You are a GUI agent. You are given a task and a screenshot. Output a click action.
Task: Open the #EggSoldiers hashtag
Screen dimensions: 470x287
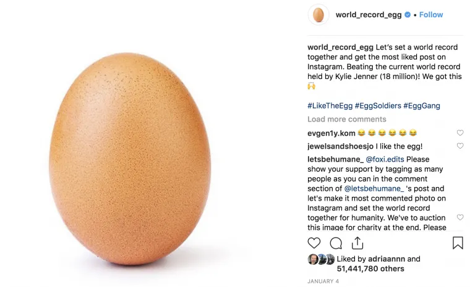377,106
